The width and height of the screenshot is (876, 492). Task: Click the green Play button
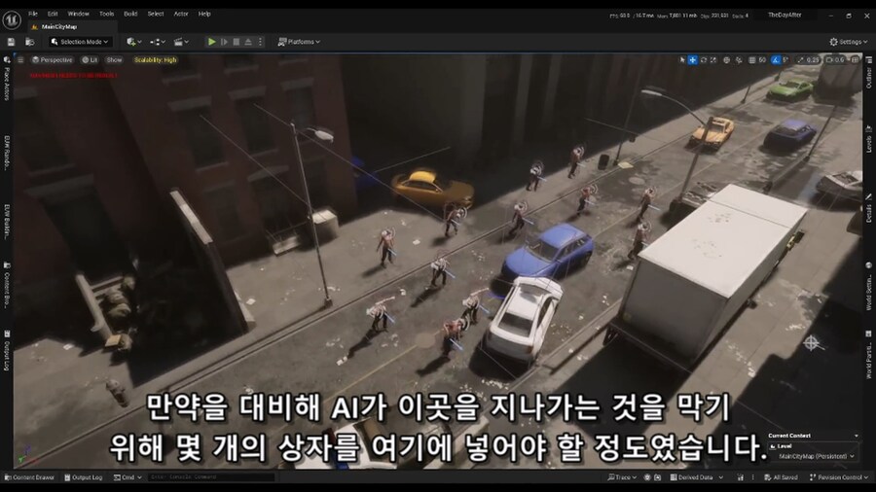click(212, 42)
